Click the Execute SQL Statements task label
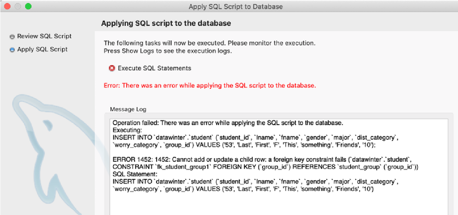 coord(155,68)
